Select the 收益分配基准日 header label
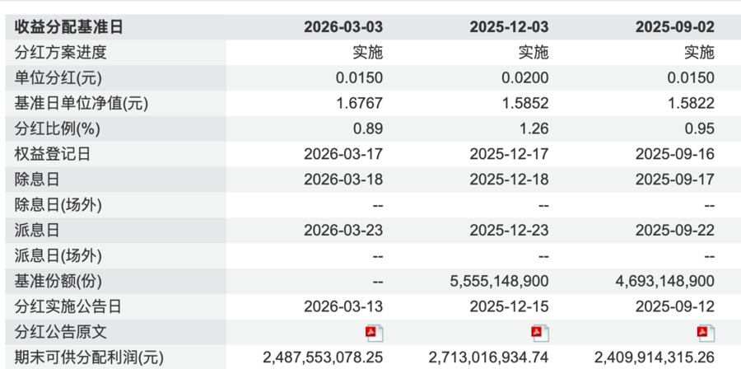 pyautogui.click(x=68, y=26)
